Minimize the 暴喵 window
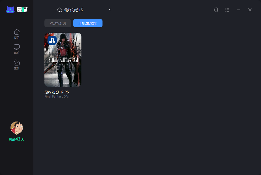 [x=239, y=10]
